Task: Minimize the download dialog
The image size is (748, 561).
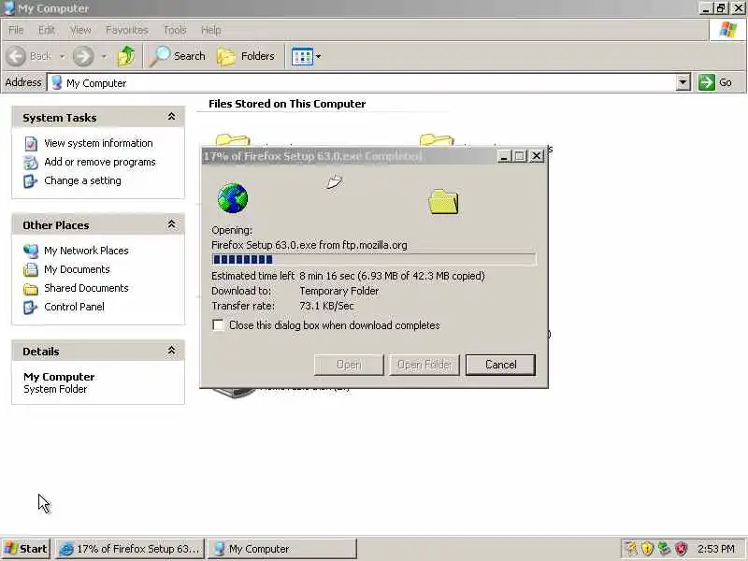Action: pyautogui.click(x=504, y=156)
